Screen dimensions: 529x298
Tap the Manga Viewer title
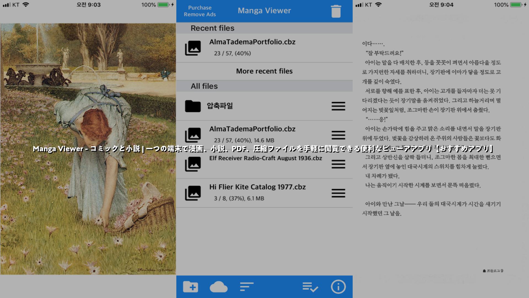pos(264,10)
